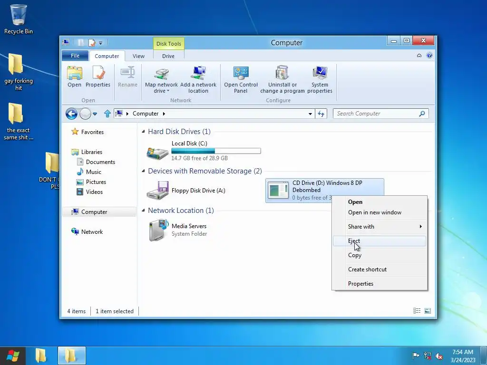The image size is (487, 365).
Task: Click the Disk Tools contextual tab header
Action: [x=169, y=44]
